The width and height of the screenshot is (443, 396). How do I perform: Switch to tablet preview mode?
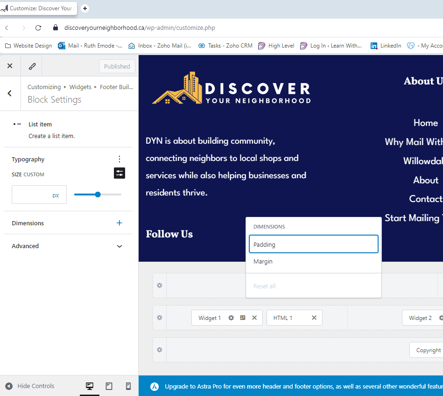tap(109, 386)
